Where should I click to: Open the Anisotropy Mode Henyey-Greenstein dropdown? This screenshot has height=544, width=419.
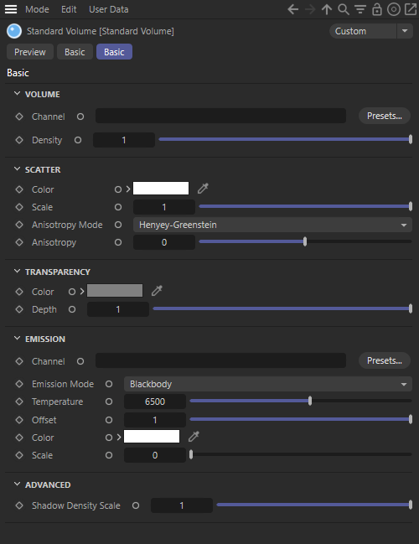point(272,225)
